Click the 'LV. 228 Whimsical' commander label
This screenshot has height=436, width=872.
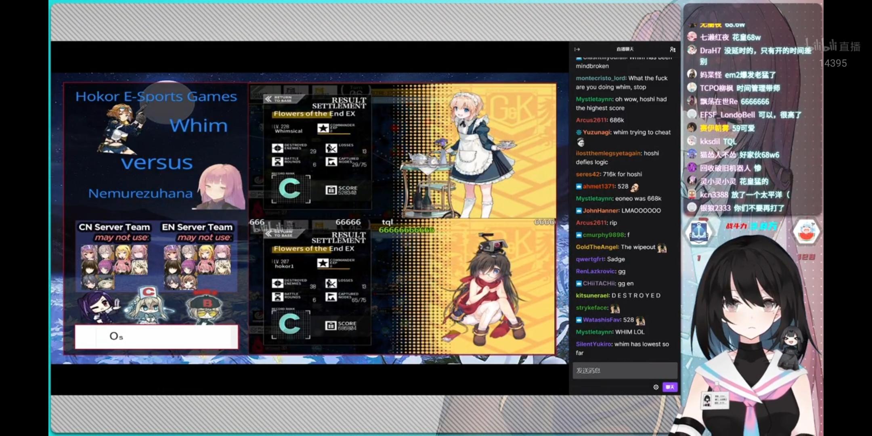coord(287,129)
